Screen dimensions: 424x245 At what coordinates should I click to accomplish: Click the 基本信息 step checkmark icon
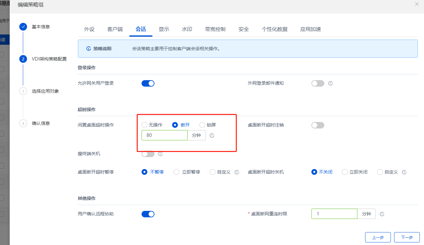tap(23, 27)
